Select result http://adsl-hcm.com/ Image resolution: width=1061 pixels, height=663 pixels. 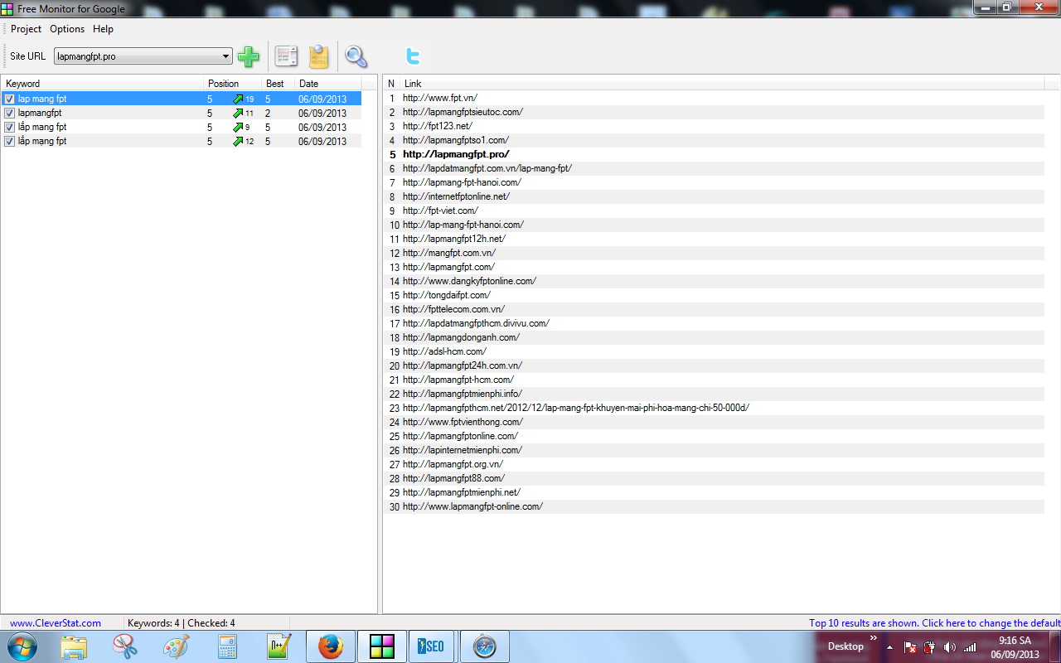pyautogui.click(x=444, y=351)
